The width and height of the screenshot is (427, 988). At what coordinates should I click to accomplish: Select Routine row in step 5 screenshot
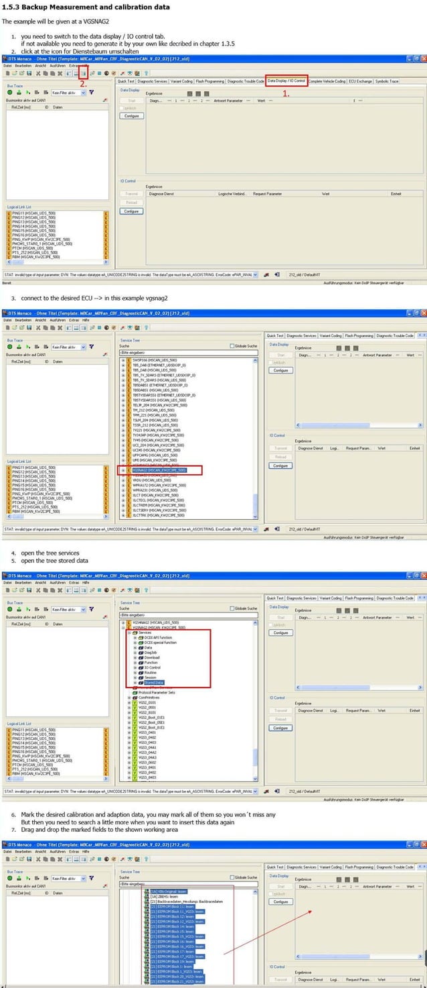151,672
